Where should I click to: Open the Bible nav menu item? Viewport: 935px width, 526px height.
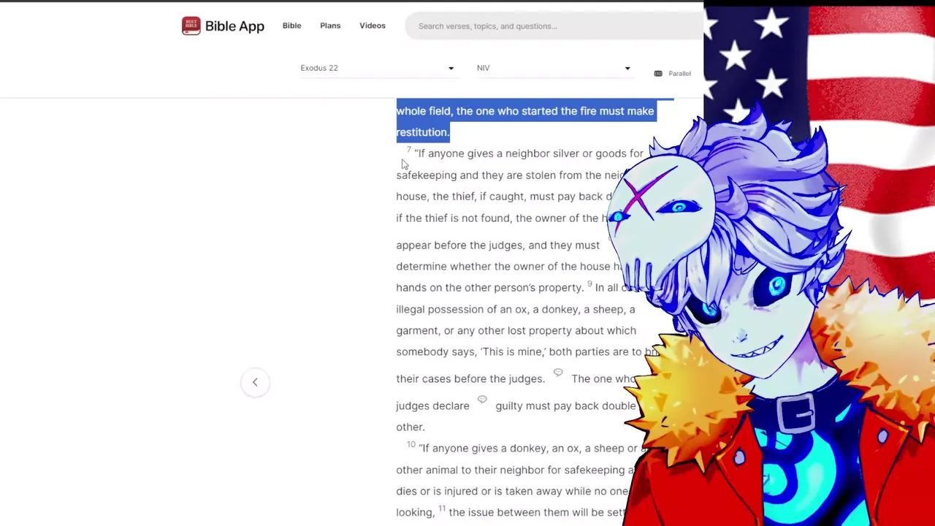point(291,26)
